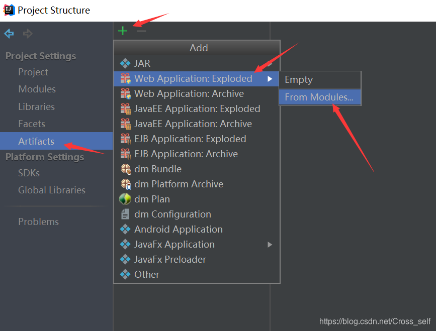Click the EJB Application: Exploded icon
436x331 pixels.
(125, 139)
